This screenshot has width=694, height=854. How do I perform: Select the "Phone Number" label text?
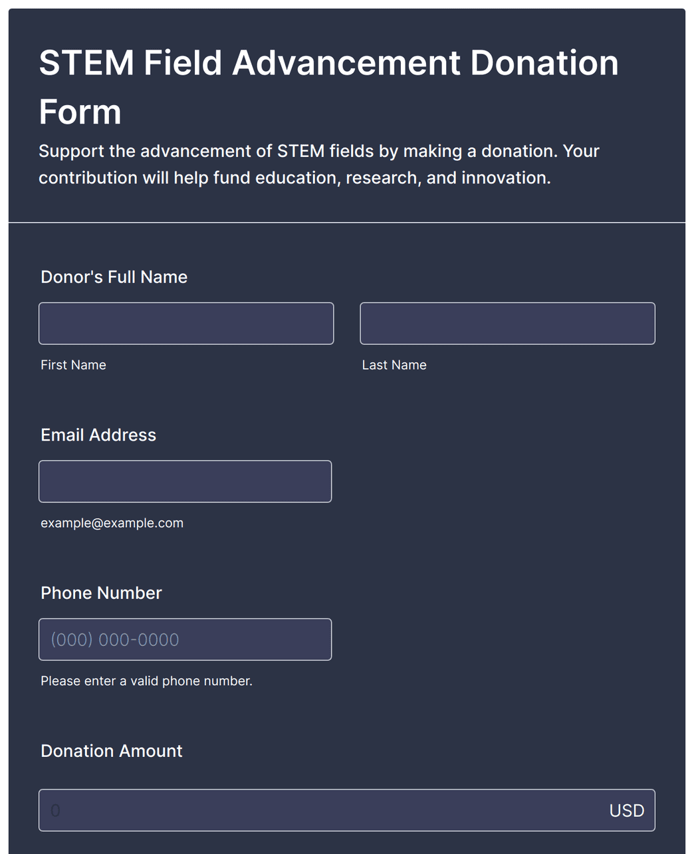(x=101, y=593)
